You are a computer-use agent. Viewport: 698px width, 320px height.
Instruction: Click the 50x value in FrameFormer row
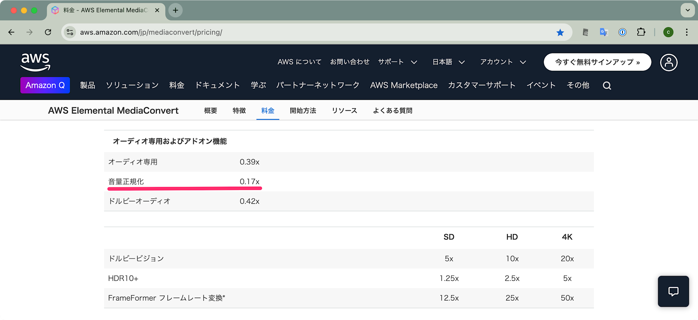pos(567,298)
